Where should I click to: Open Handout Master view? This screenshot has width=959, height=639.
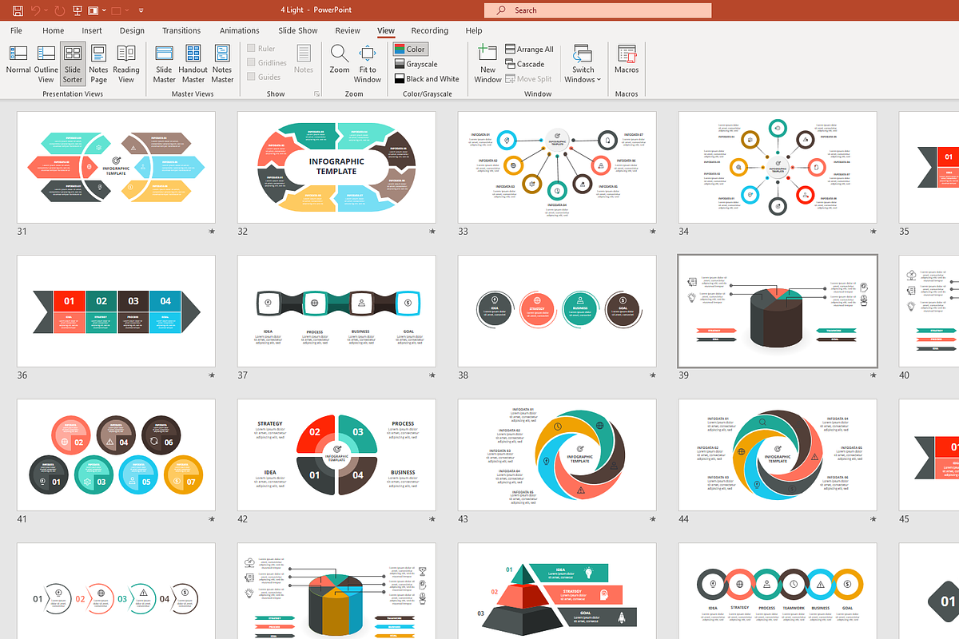coord(193,64)
